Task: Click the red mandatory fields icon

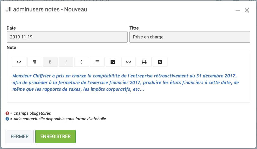Action: tap(8, 113)
